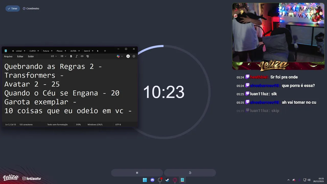Image resolution: width=327 pixels, height=184 pixels.
Task: Open Discord from the taskbar
Action: tap(153, 180)
